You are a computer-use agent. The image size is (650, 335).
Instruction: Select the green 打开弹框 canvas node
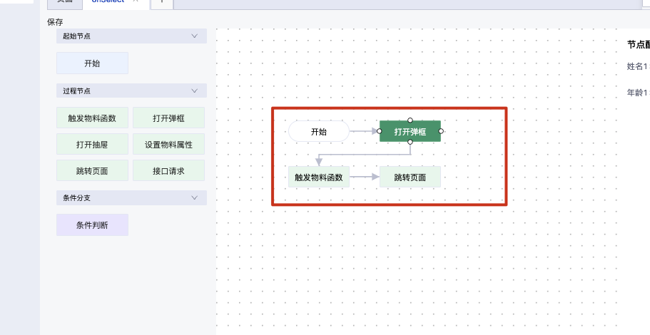coord(410,131)
